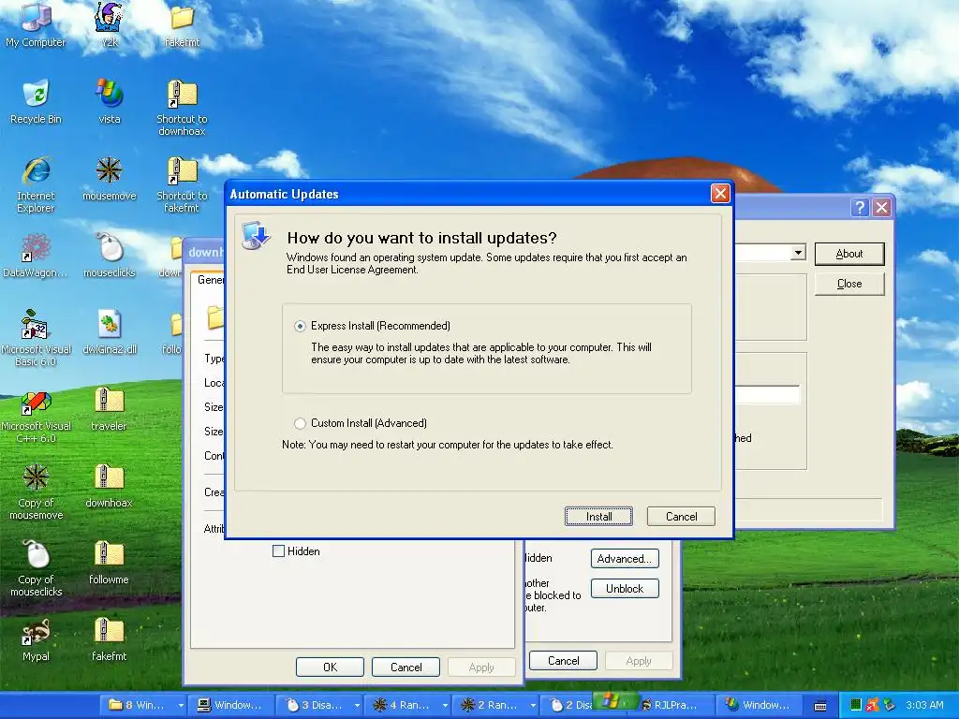Click the input field in the background dialog
Screen dimensions: 959x719
pyautogui.click(x=767, y=394)
